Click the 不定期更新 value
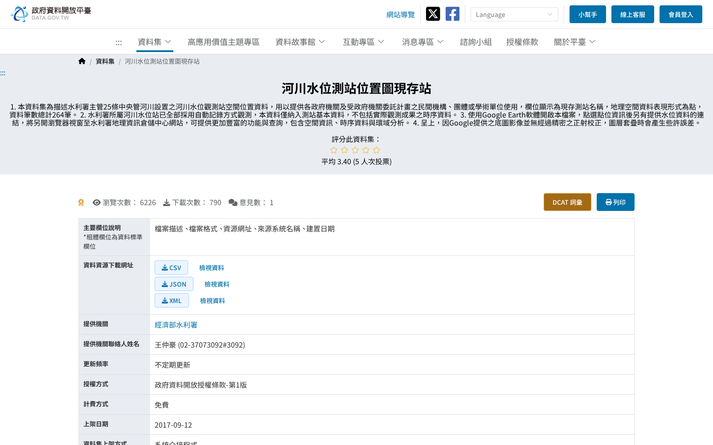This screenshot has height=445, width=713. coord(172,365)
